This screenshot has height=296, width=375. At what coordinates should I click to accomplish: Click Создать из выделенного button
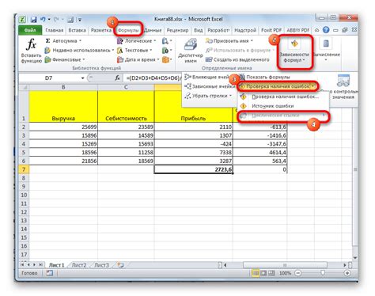coord(237,59)
